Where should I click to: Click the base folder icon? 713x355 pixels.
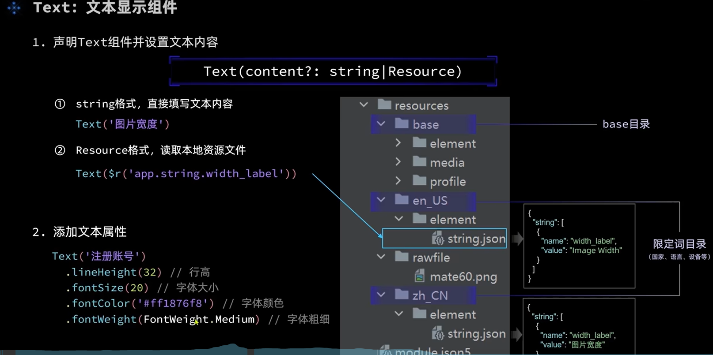coord(402,123)
